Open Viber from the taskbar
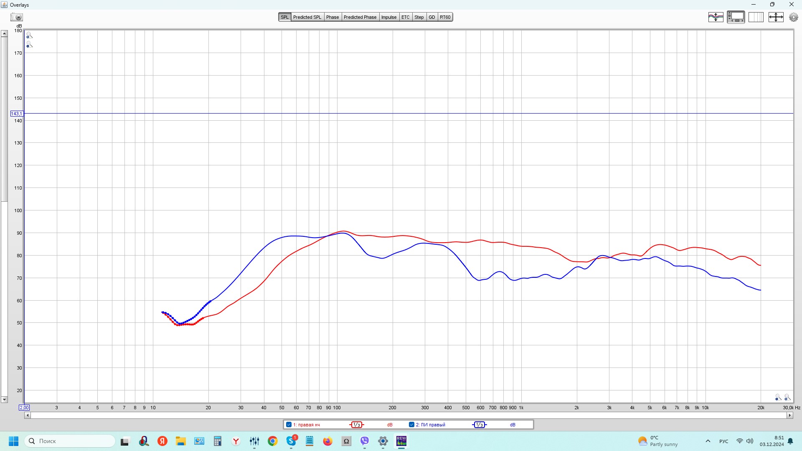802x451 pixels. pos(365,441)
